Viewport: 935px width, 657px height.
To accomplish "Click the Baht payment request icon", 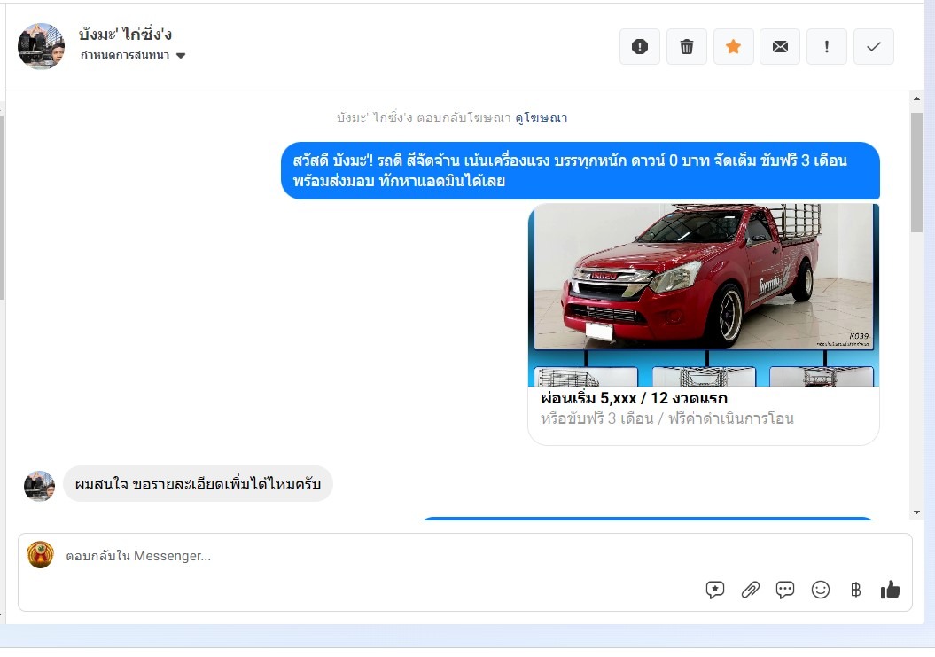I will pos(855,590).
